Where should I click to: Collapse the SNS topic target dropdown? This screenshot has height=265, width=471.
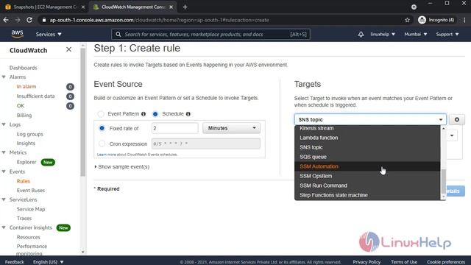pos(370,119)
